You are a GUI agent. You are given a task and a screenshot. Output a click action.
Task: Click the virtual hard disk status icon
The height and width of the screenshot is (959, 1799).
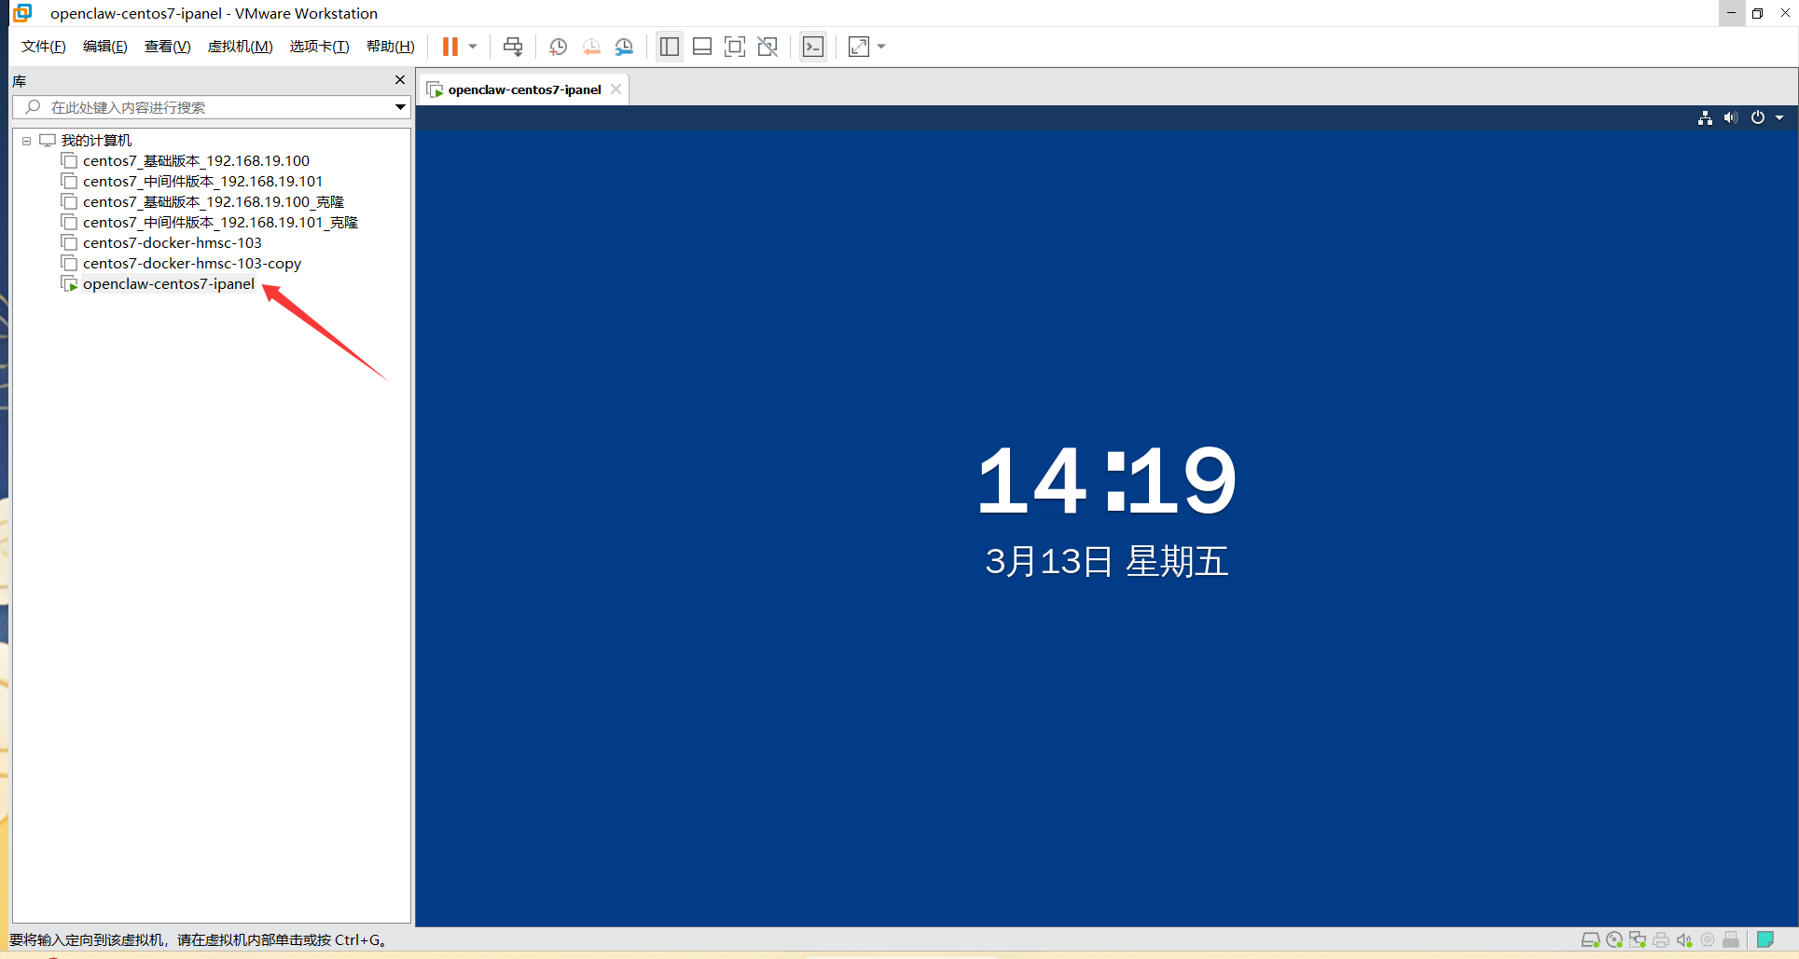1591,939
